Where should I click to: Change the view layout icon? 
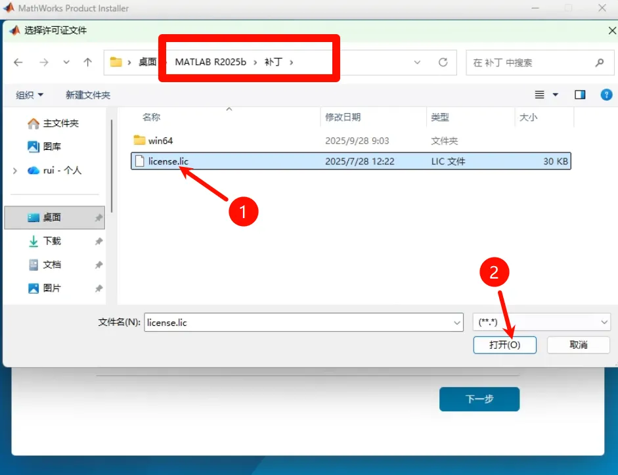tap(539, 95)
